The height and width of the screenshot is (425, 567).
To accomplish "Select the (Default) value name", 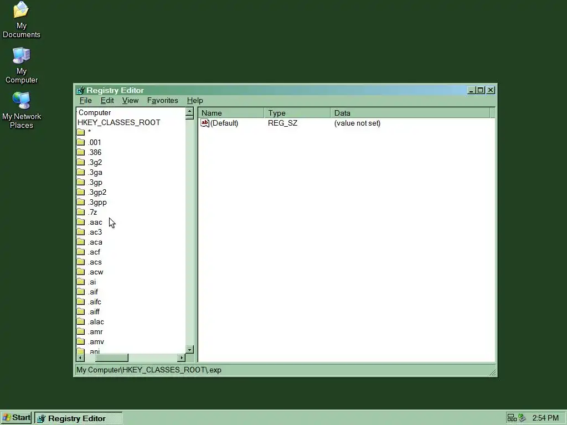I will click(x=224, y=123).
